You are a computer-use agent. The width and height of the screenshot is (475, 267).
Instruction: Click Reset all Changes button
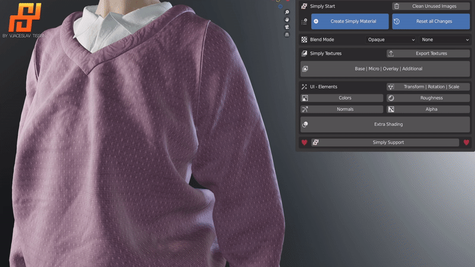click(x=430, y=21)
